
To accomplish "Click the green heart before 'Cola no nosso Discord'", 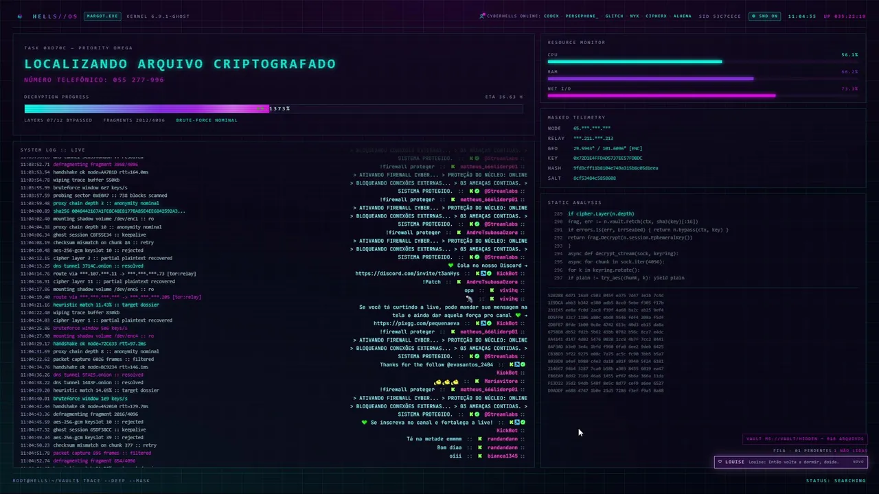I will point(450,266).
